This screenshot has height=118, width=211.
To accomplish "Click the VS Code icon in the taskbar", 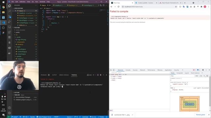I will [x=3, y=23].
